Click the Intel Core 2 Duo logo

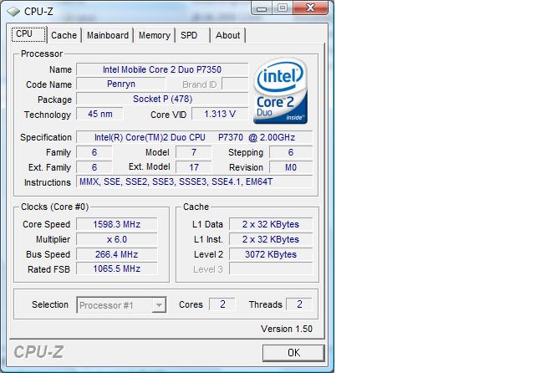pyautogui.click(x=281, y=91)
